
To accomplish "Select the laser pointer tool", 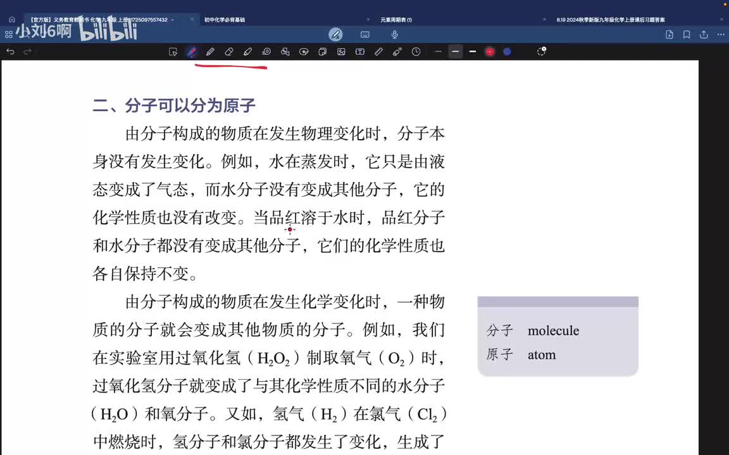I will [x=397, y=52].
